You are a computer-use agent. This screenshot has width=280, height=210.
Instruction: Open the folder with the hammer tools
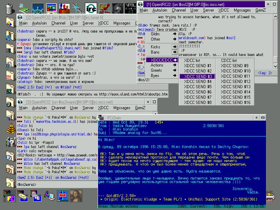click(10, 115)
